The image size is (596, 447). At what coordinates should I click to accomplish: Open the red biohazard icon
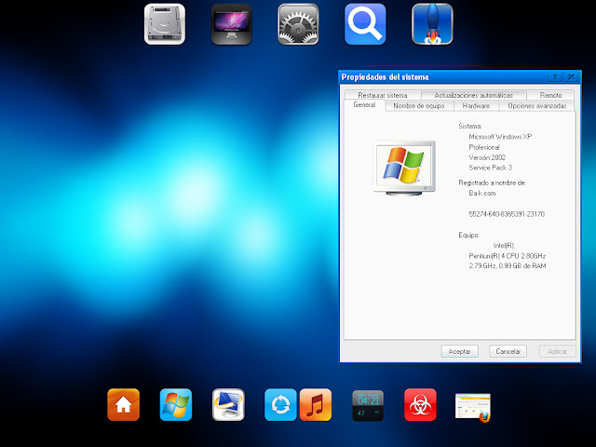coord(420,405)
